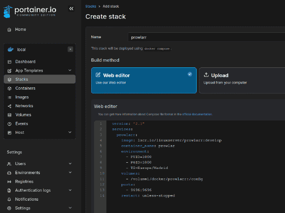Open Notifications page
Image resolution: width=285 pixels, height=213 pixels.
point(27,199)
